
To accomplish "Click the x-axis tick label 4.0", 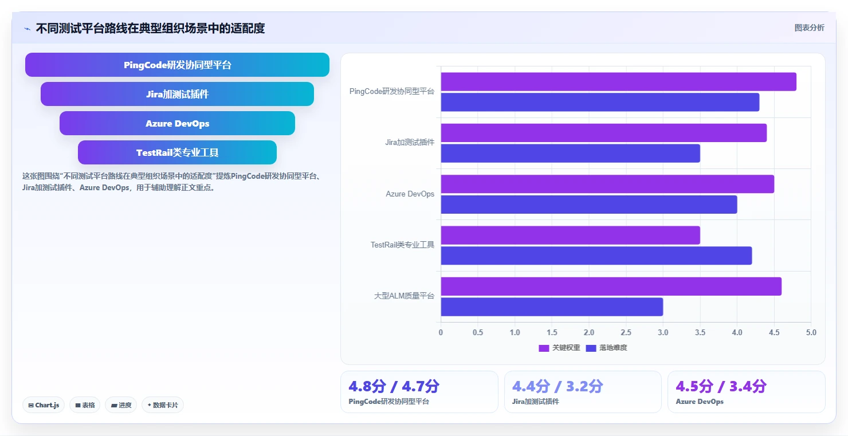I will [x=737, y=332].
